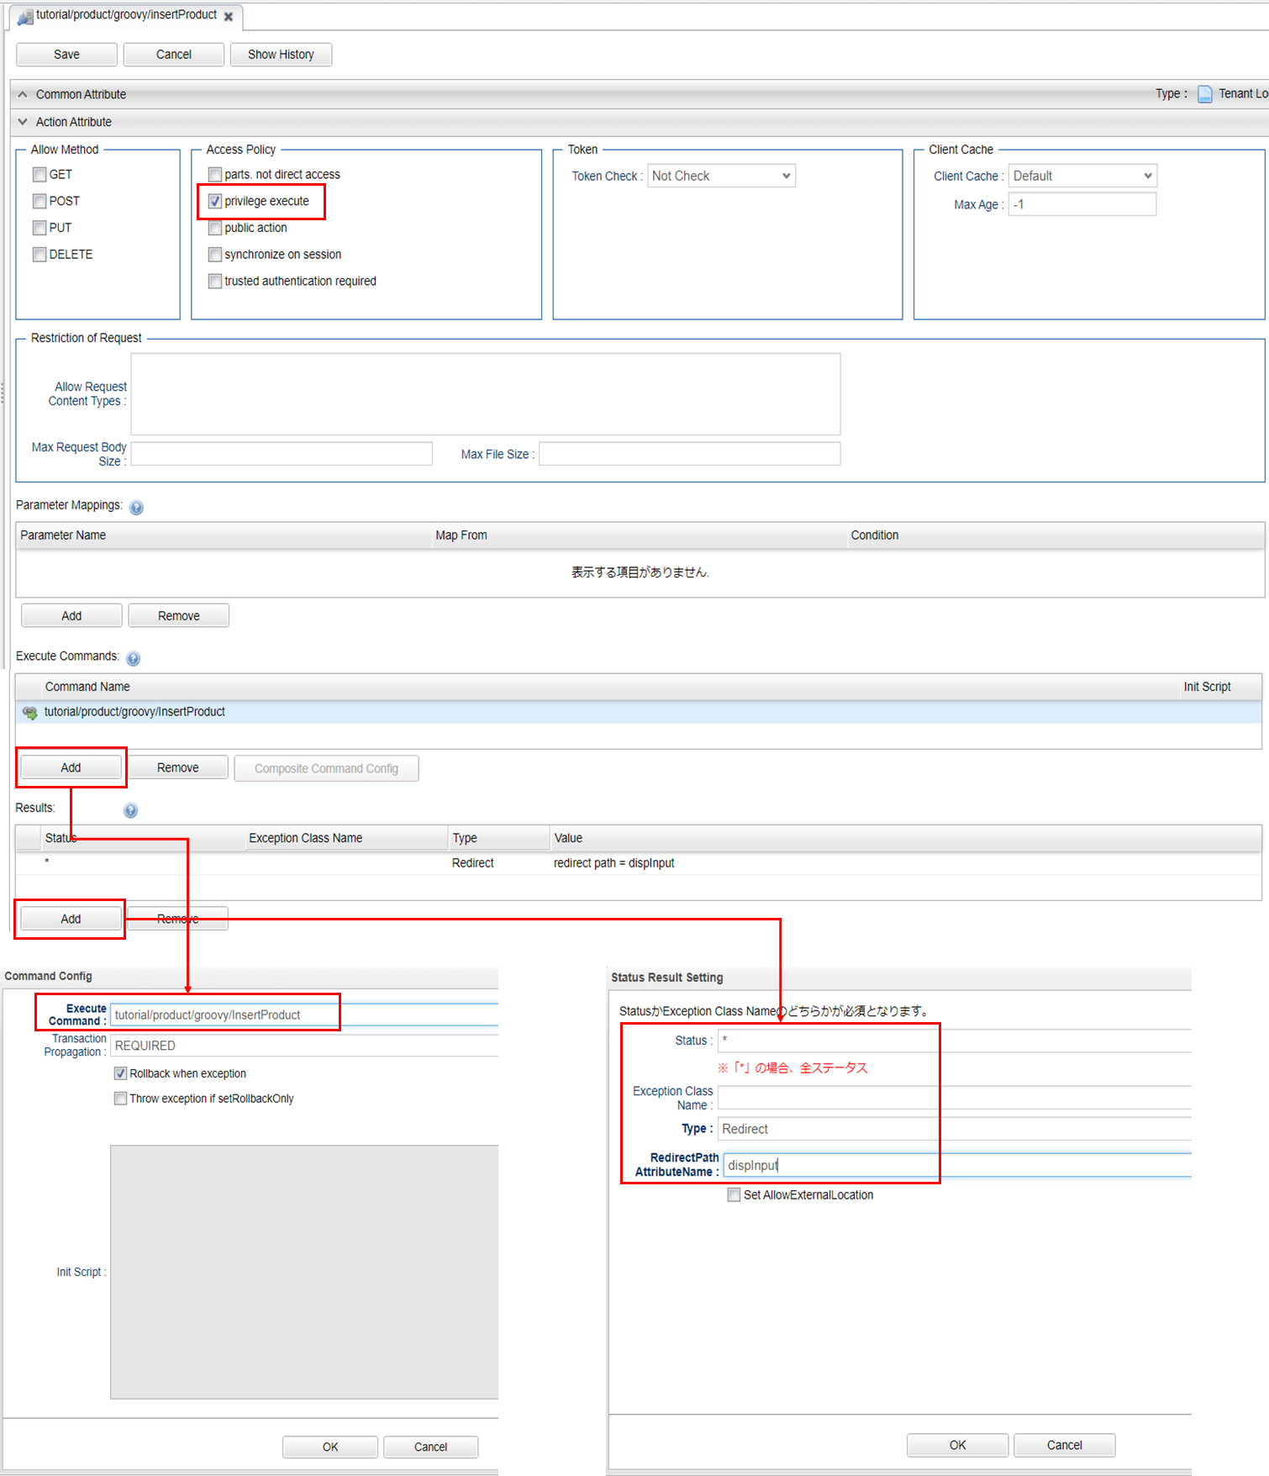Confirm Status Result Setting with OK

tap(957, 1445)
